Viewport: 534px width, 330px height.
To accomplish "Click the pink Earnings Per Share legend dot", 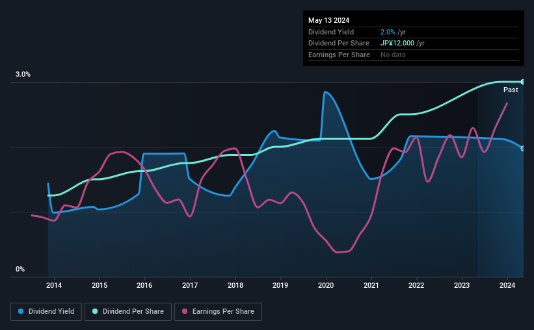I will tap(185, 311).
